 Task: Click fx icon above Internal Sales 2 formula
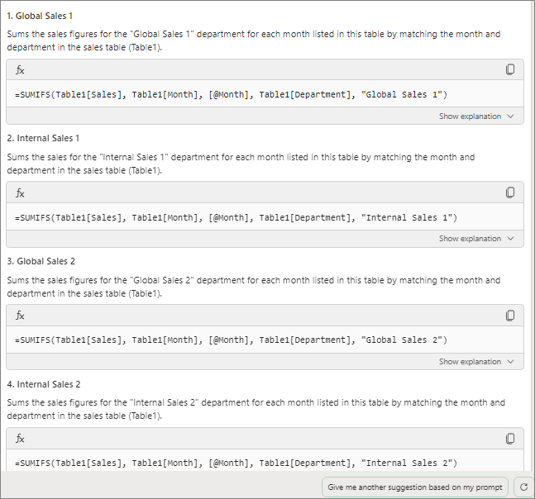(x=20, y=439)
